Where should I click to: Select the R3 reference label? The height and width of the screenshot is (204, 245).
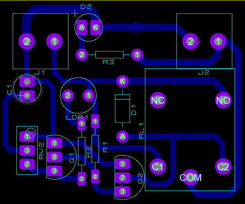(108, 62)
